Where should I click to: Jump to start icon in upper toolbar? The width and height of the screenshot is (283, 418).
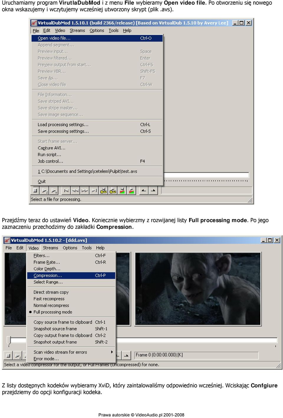pyautogui.click(x=66, y=191)
